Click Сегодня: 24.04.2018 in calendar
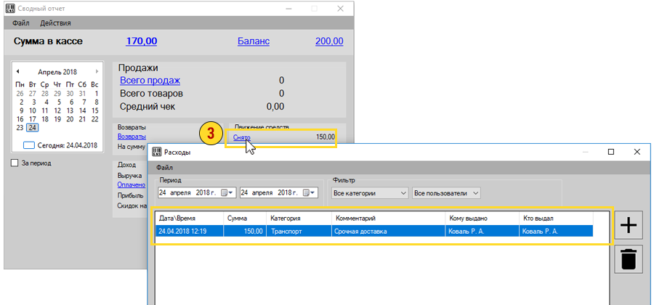 [60, 145]
